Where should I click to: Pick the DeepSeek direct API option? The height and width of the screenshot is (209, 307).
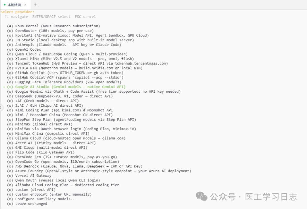[60, 96]
